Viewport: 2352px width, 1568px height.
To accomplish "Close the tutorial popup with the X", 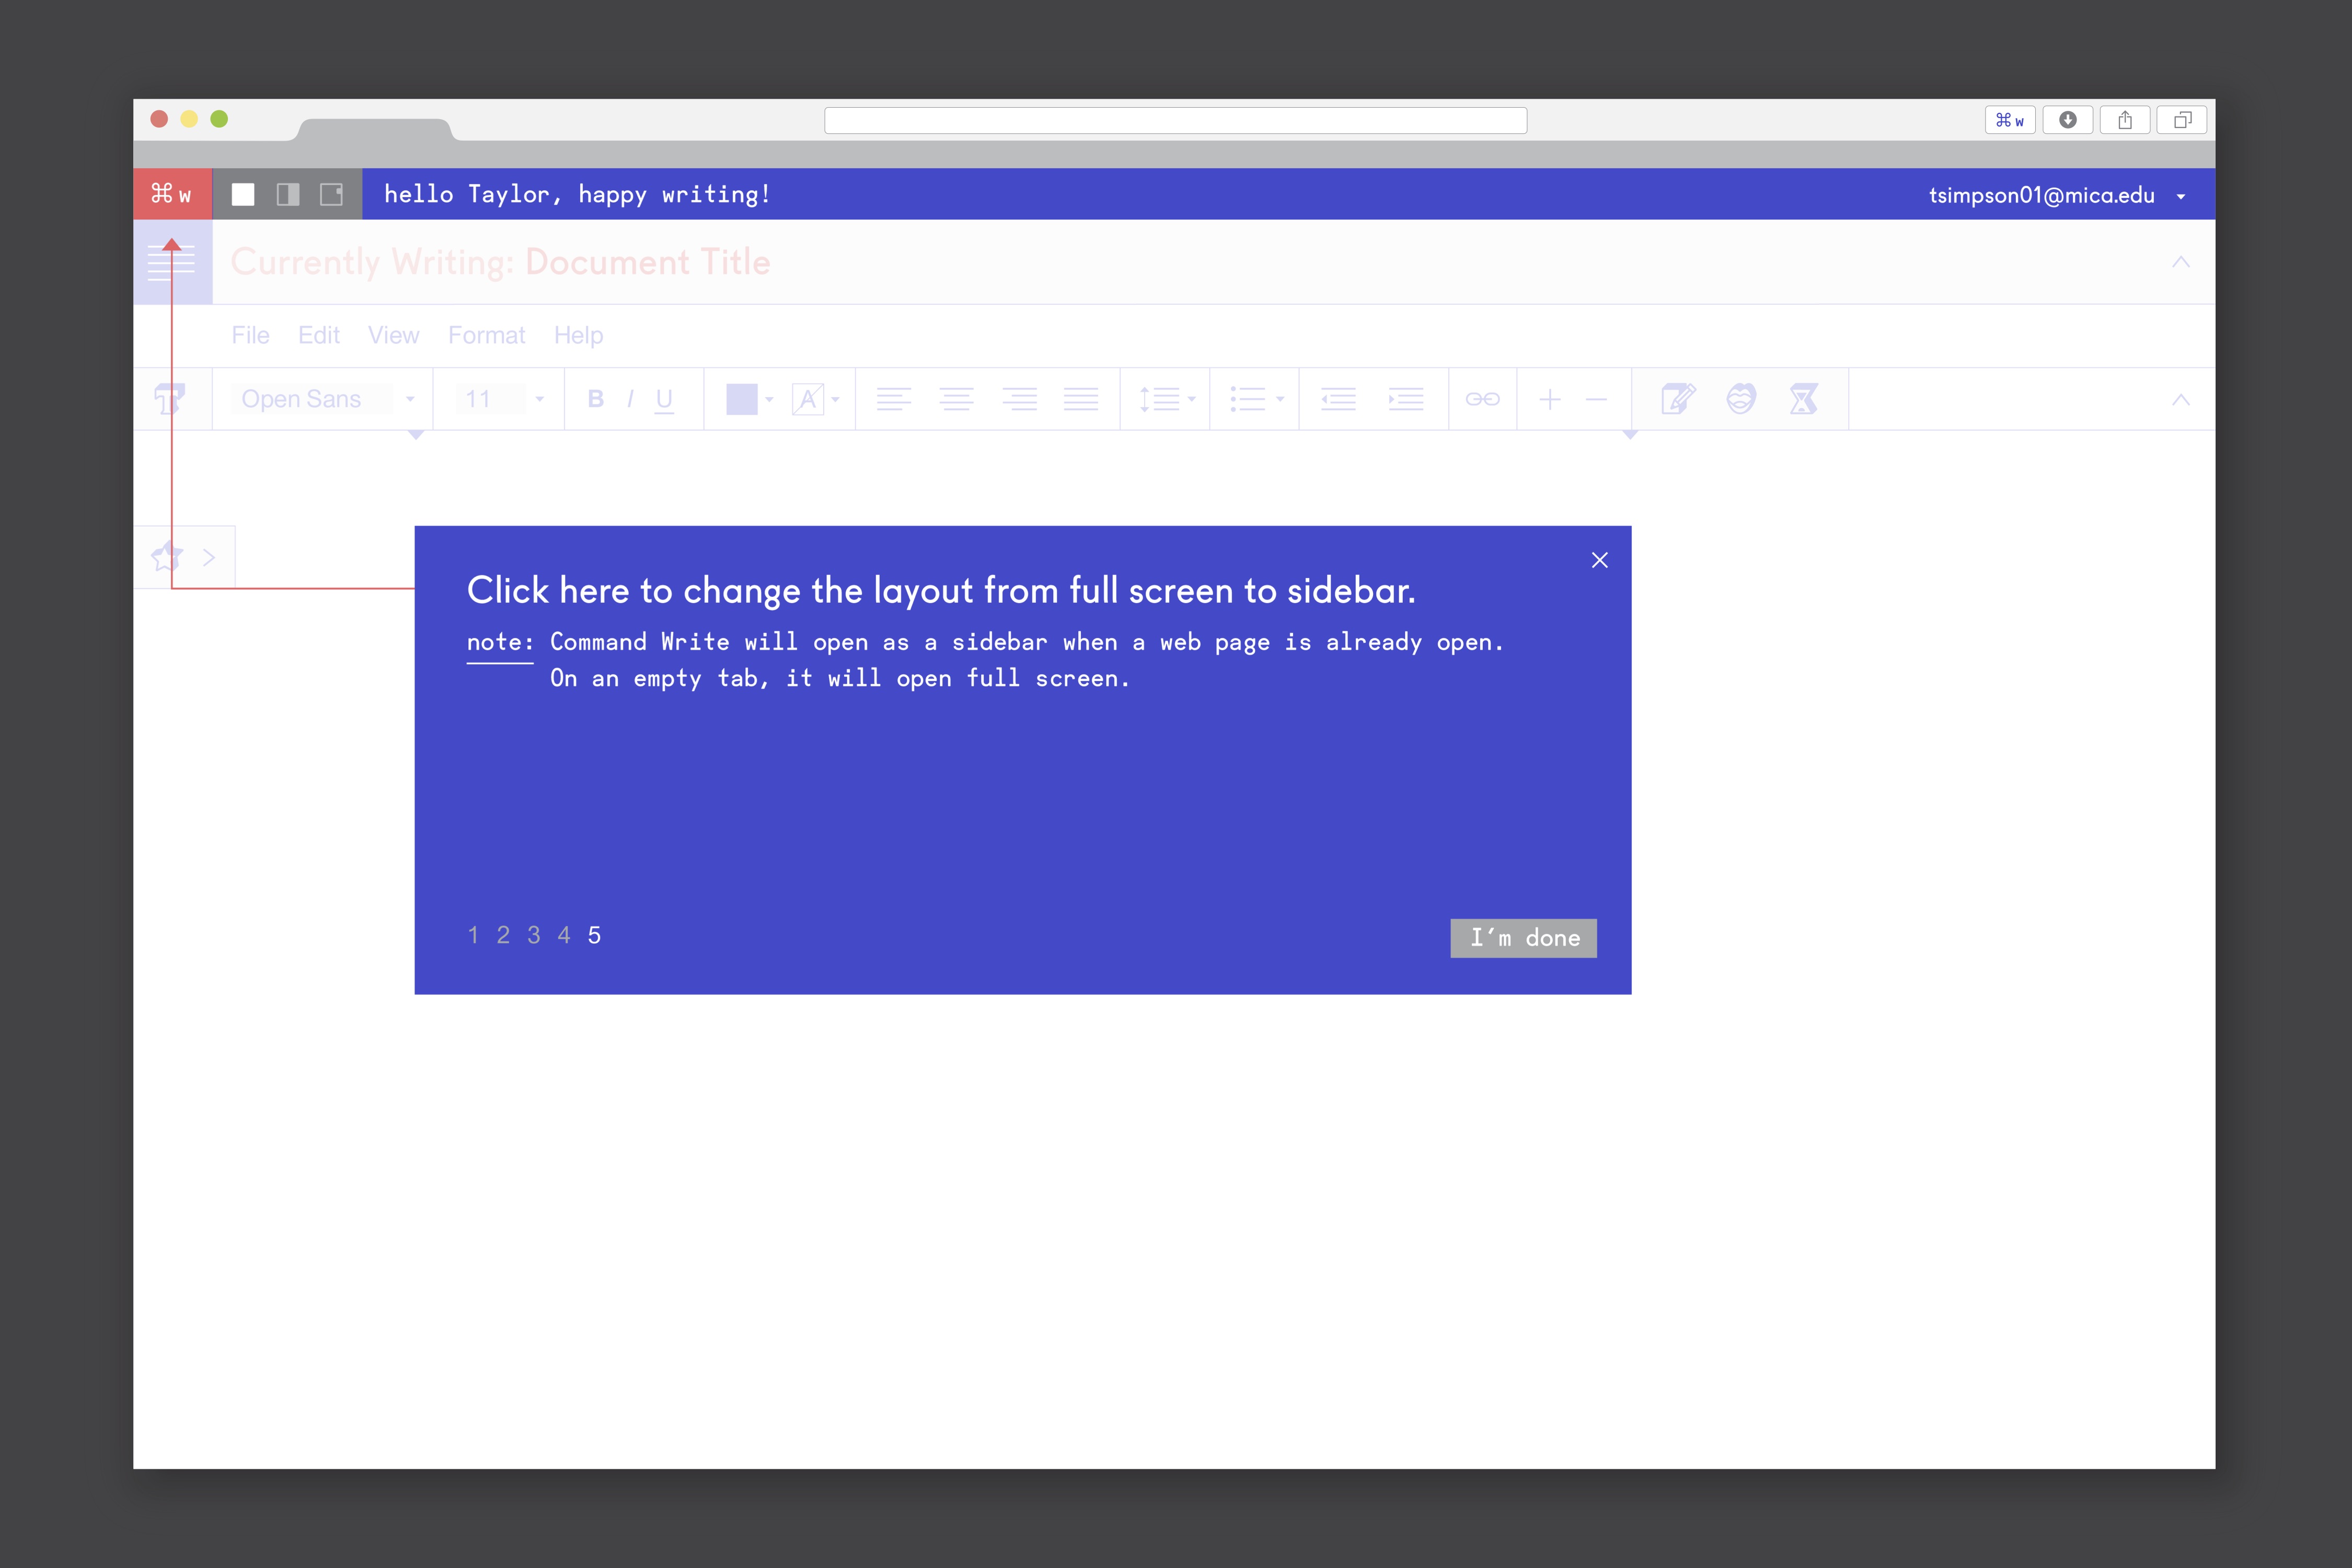I will (1599, 560).
